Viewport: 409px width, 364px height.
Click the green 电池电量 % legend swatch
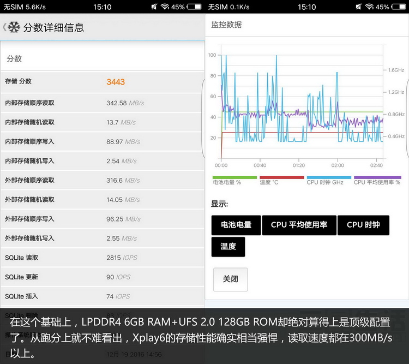tap(234, 177)
